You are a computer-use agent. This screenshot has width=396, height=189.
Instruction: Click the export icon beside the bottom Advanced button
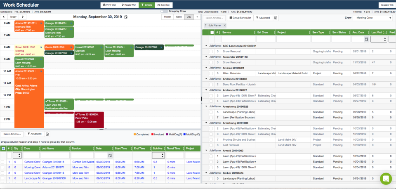[x=47, y=134]
